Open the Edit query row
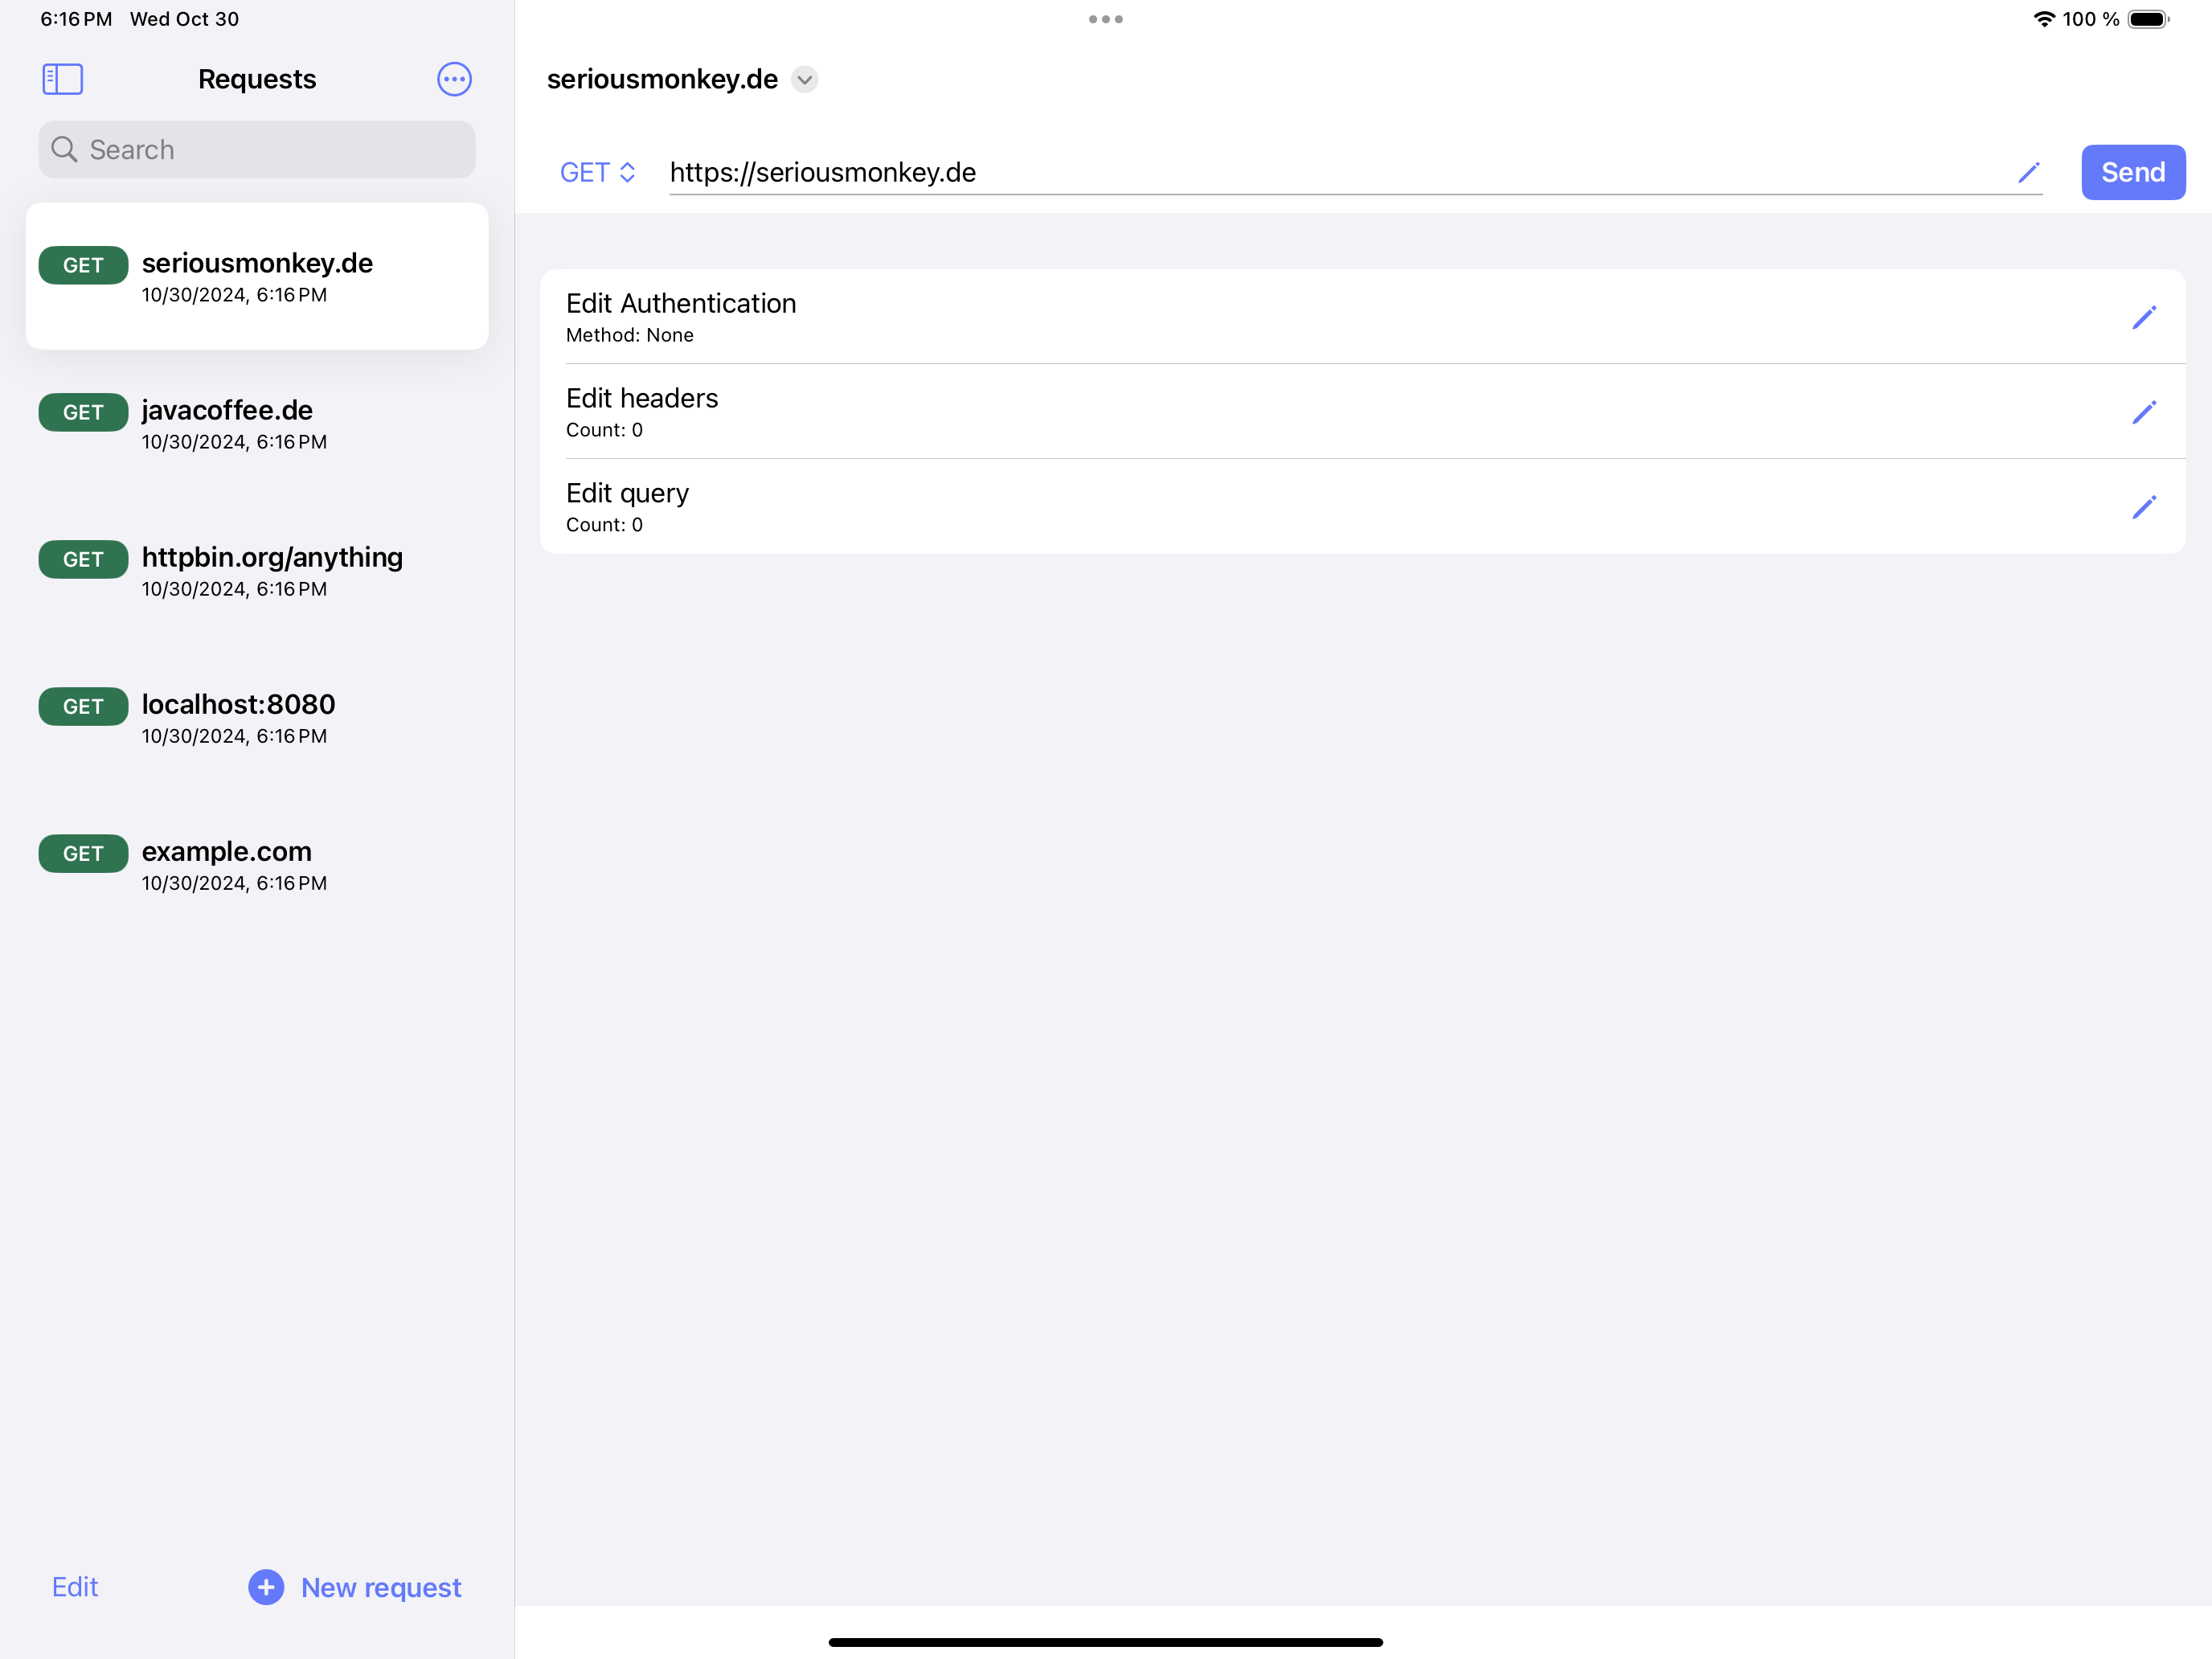 point(1362,507)
